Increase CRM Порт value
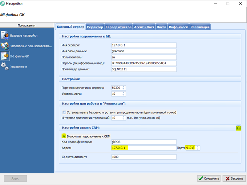The width and height of the screenshot is (247, 185). (198, 147)
